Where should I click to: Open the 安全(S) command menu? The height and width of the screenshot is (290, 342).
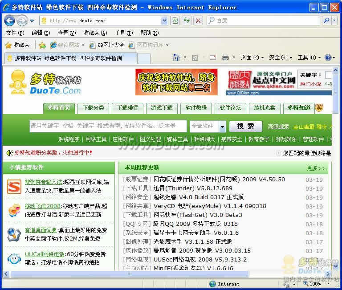pos(281,57)
